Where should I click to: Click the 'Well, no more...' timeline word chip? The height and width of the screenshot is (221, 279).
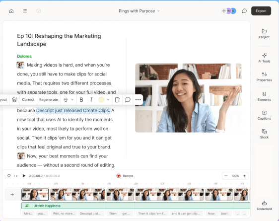pyautogui.click(x=64, y=214)
